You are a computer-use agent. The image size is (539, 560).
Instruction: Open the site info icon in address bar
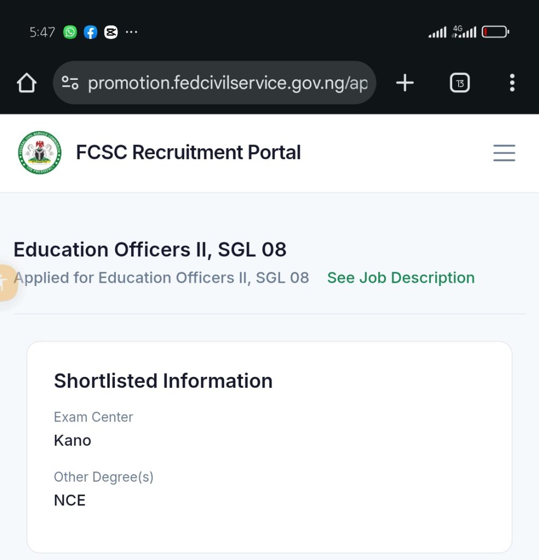[70, 83]
